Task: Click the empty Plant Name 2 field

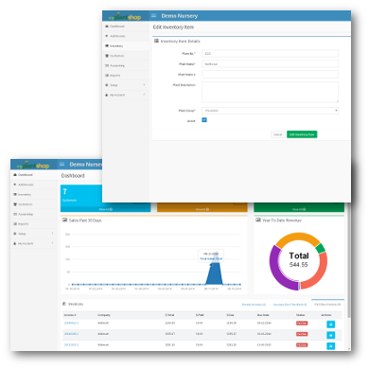Action: pos(270,75)
